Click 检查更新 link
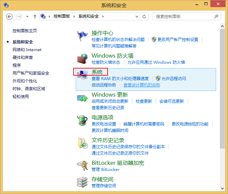The image size is (228, 194). (x=144, y=101)
